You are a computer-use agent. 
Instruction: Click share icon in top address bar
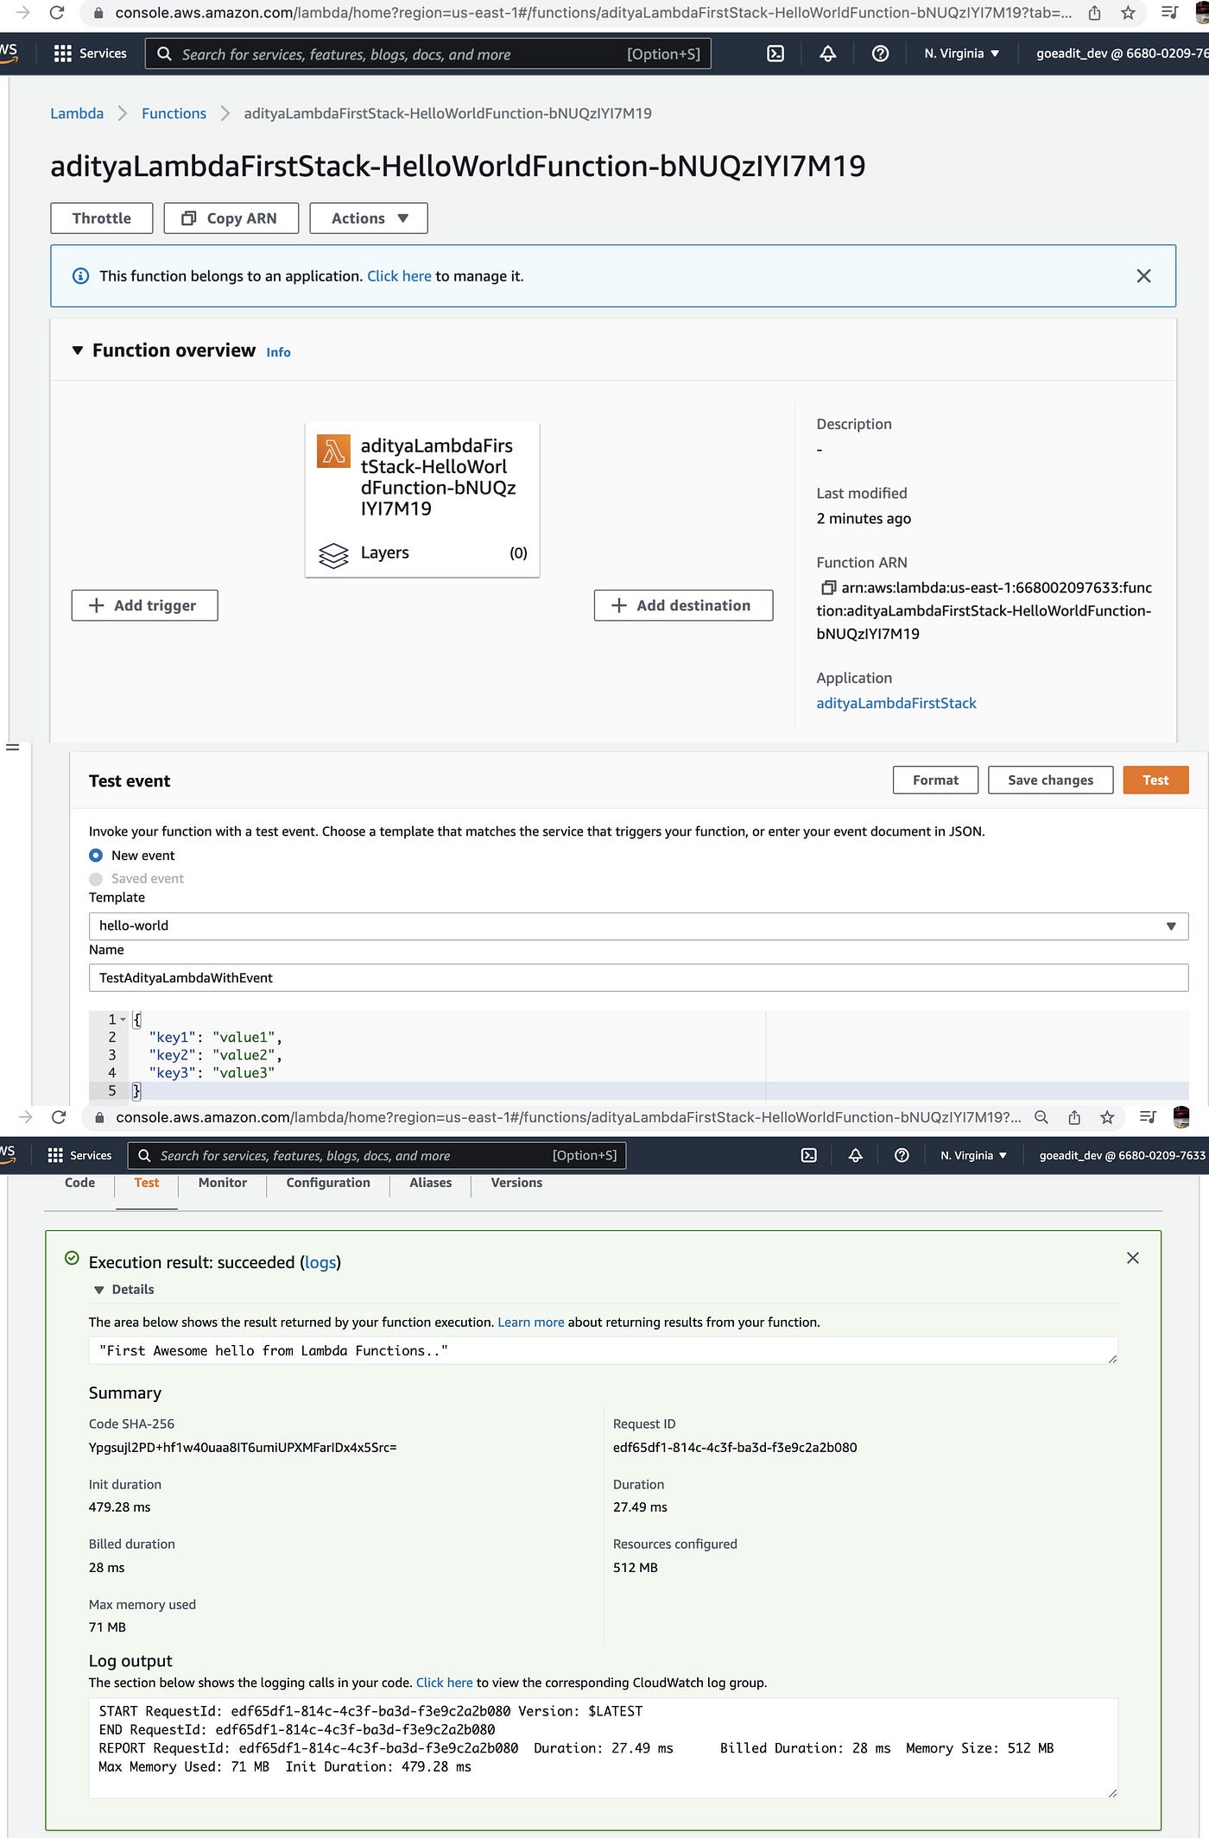click(x=1094, y=13)
